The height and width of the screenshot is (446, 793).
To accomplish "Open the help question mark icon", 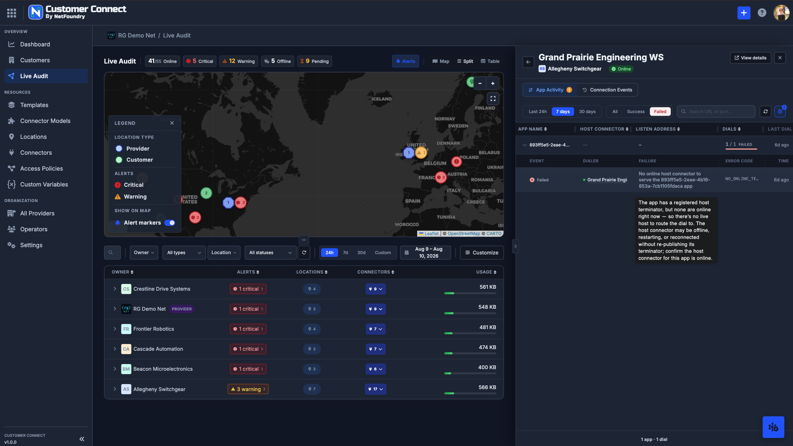I will (x=762, y=13).
